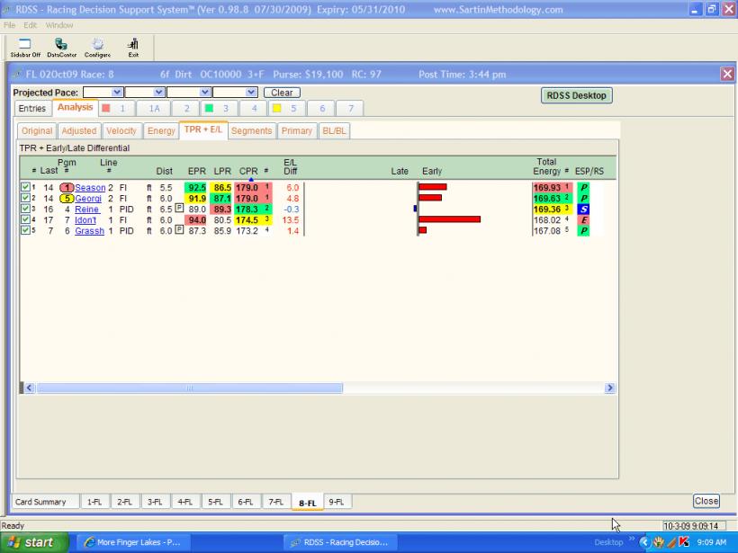The height and width of the screenshot is (553, 738).
Task: Click the Sidebar Off toolbar icon
Action: click(x=25, y=48)
